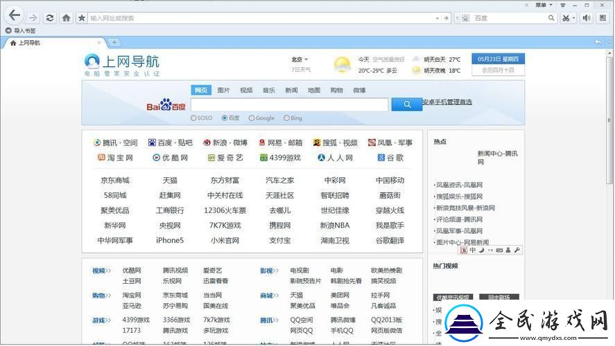The height and width of the screenshot is (346, 615).
Task: Close the 上网导航 tab
Action: click(99, 42)
